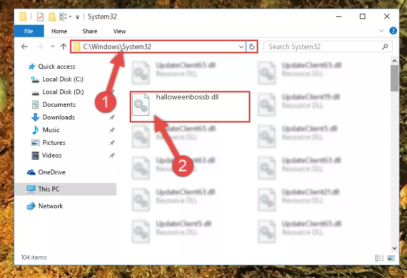407x278 pixels.
Task: Click the Downloads blue arrow icon
Action: [x=35, y=117]
